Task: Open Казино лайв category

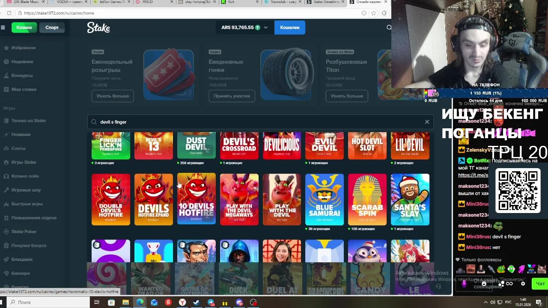Action: 21,176
